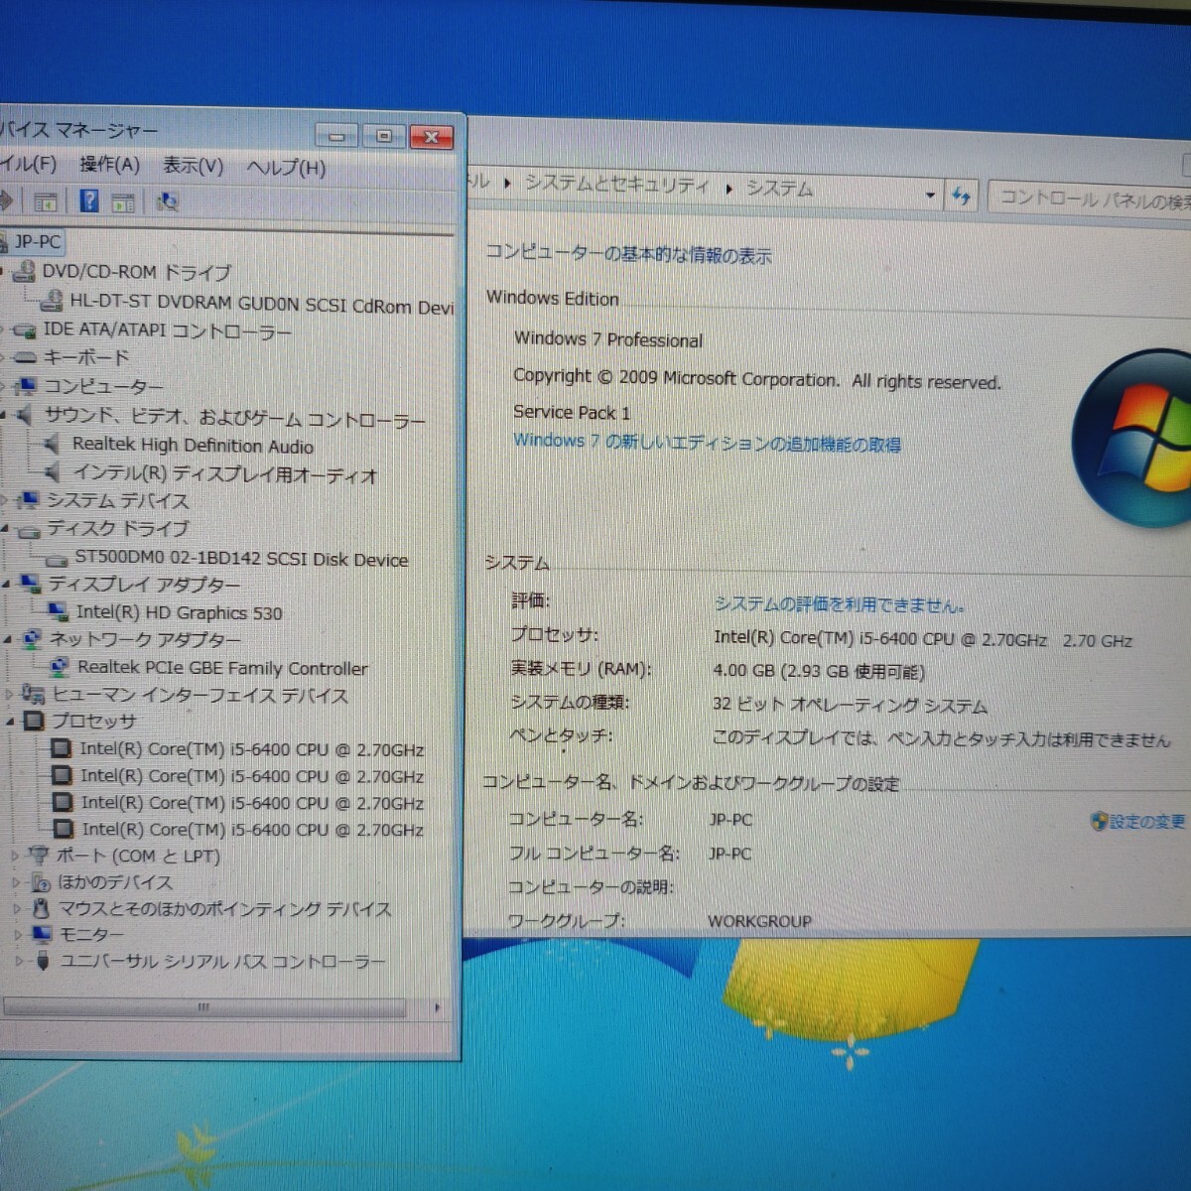Expand the ユニバーサル シリアル バス コントローラー branch
Screen dimensions: 1191x1191
click(x=18, y=961)
